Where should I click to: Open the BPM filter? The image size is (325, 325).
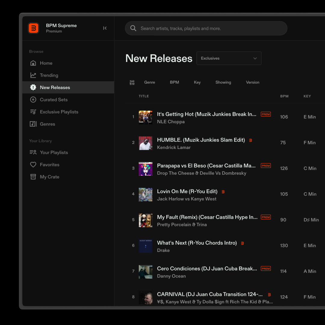click(174, 82)
